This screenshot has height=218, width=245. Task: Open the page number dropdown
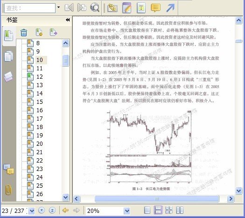click(32, 211)
